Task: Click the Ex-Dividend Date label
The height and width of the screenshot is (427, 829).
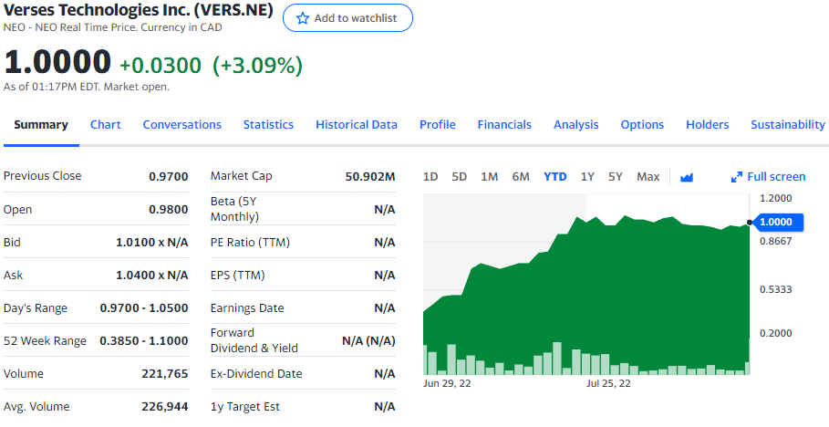Action: point(256,373)
